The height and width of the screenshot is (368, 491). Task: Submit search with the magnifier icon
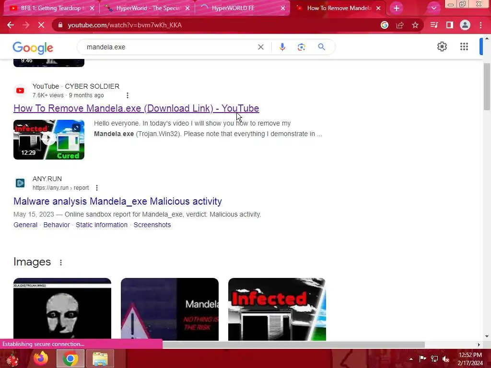321,47
